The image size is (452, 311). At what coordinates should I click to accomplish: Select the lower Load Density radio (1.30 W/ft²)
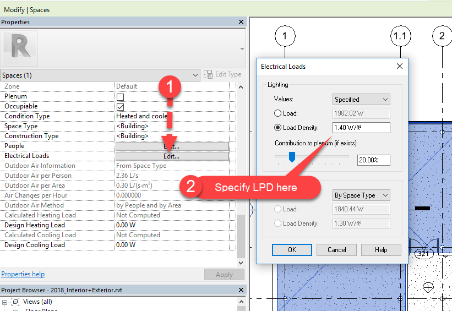(277, 223)
